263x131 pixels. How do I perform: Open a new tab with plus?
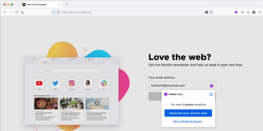(67, 4)
